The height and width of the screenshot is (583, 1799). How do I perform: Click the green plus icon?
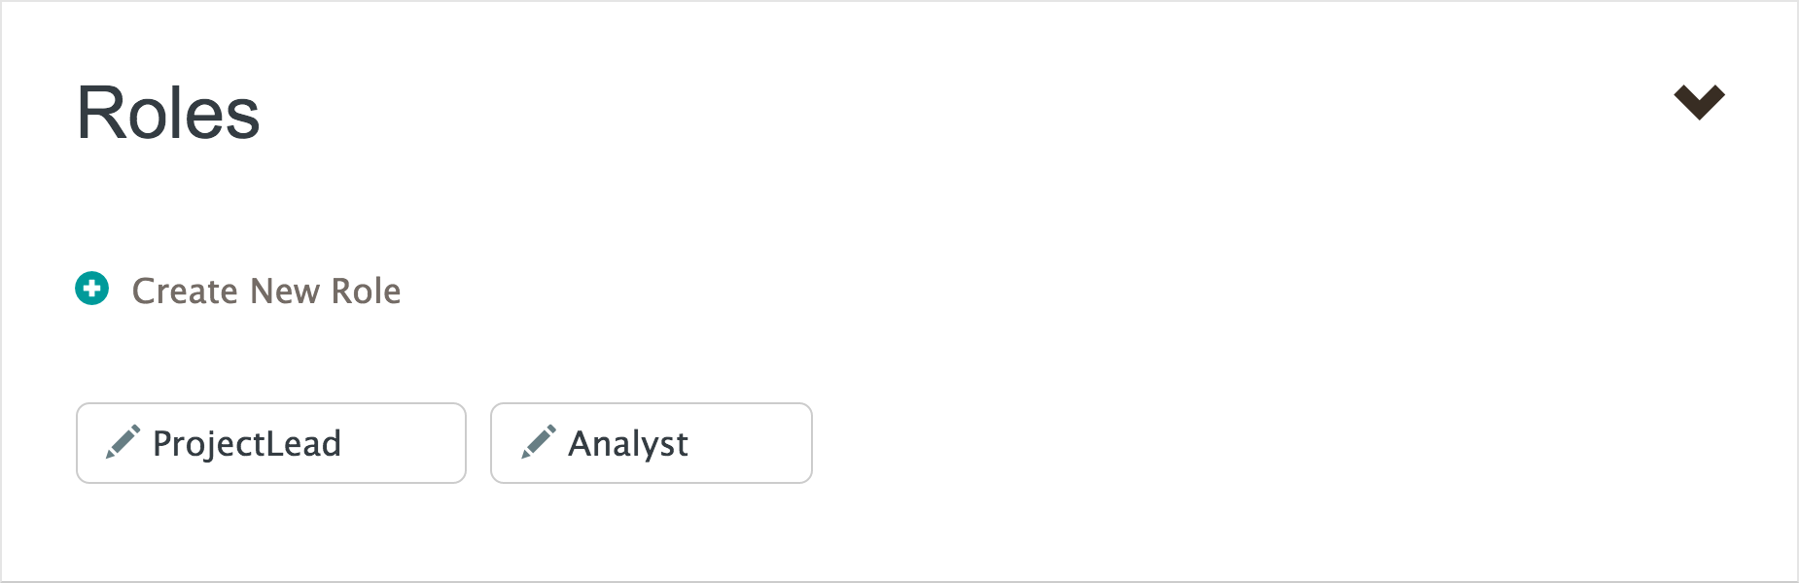(92, 289)
